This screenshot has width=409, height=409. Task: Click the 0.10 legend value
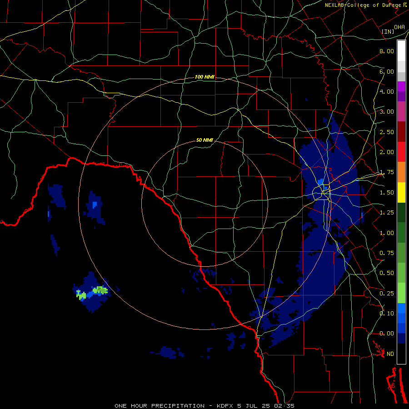tap(387, 314)
